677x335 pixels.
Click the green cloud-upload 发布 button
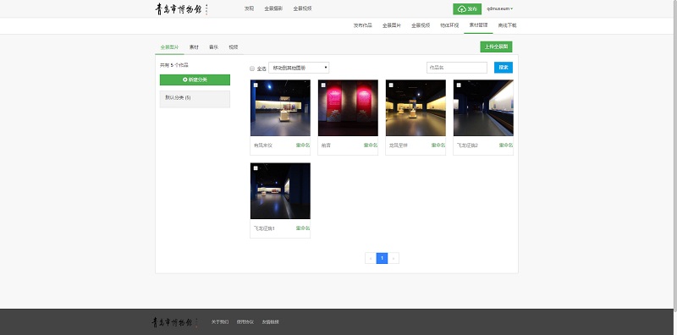467,9
